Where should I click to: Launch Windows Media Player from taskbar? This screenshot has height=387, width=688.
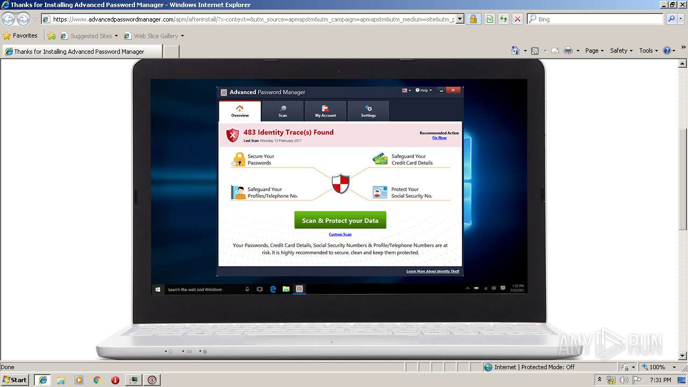(x=79, y=380)
